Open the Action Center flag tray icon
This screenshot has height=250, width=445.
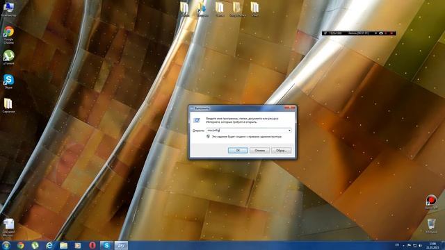(409, 245)
